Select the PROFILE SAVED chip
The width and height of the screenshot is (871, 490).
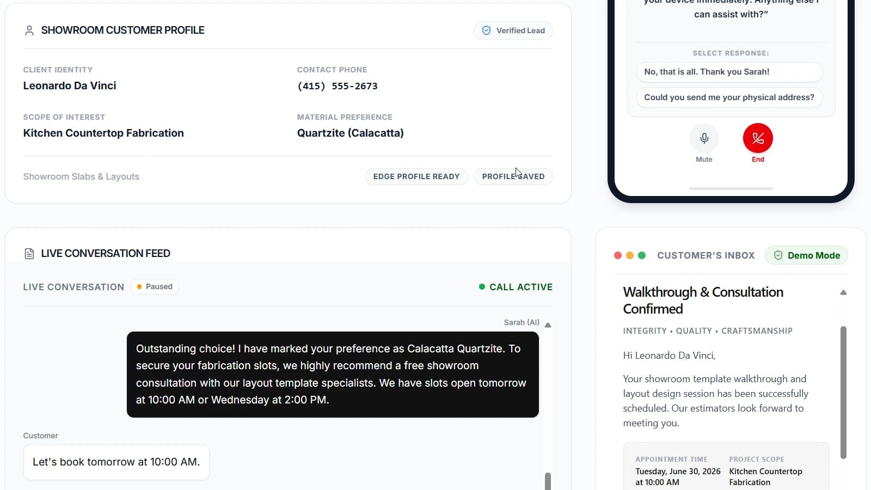pos(513,176)
